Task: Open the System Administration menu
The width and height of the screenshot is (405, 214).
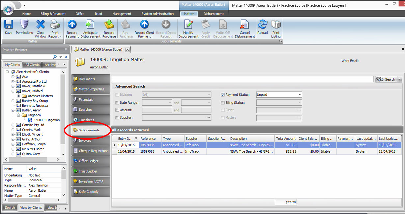Action: pos(158,14)
